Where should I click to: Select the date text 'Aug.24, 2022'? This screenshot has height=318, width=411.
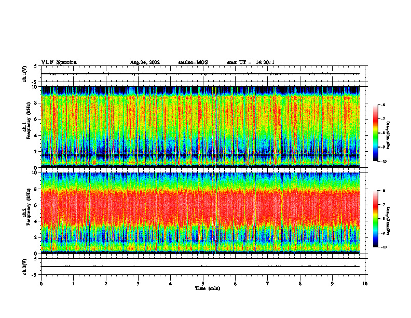pyautogui.click(x=145, y=62)
